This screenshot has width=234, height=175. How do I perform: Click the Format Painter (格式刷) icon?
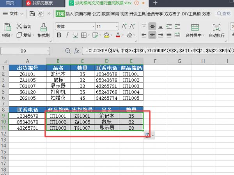click(43, 27)
